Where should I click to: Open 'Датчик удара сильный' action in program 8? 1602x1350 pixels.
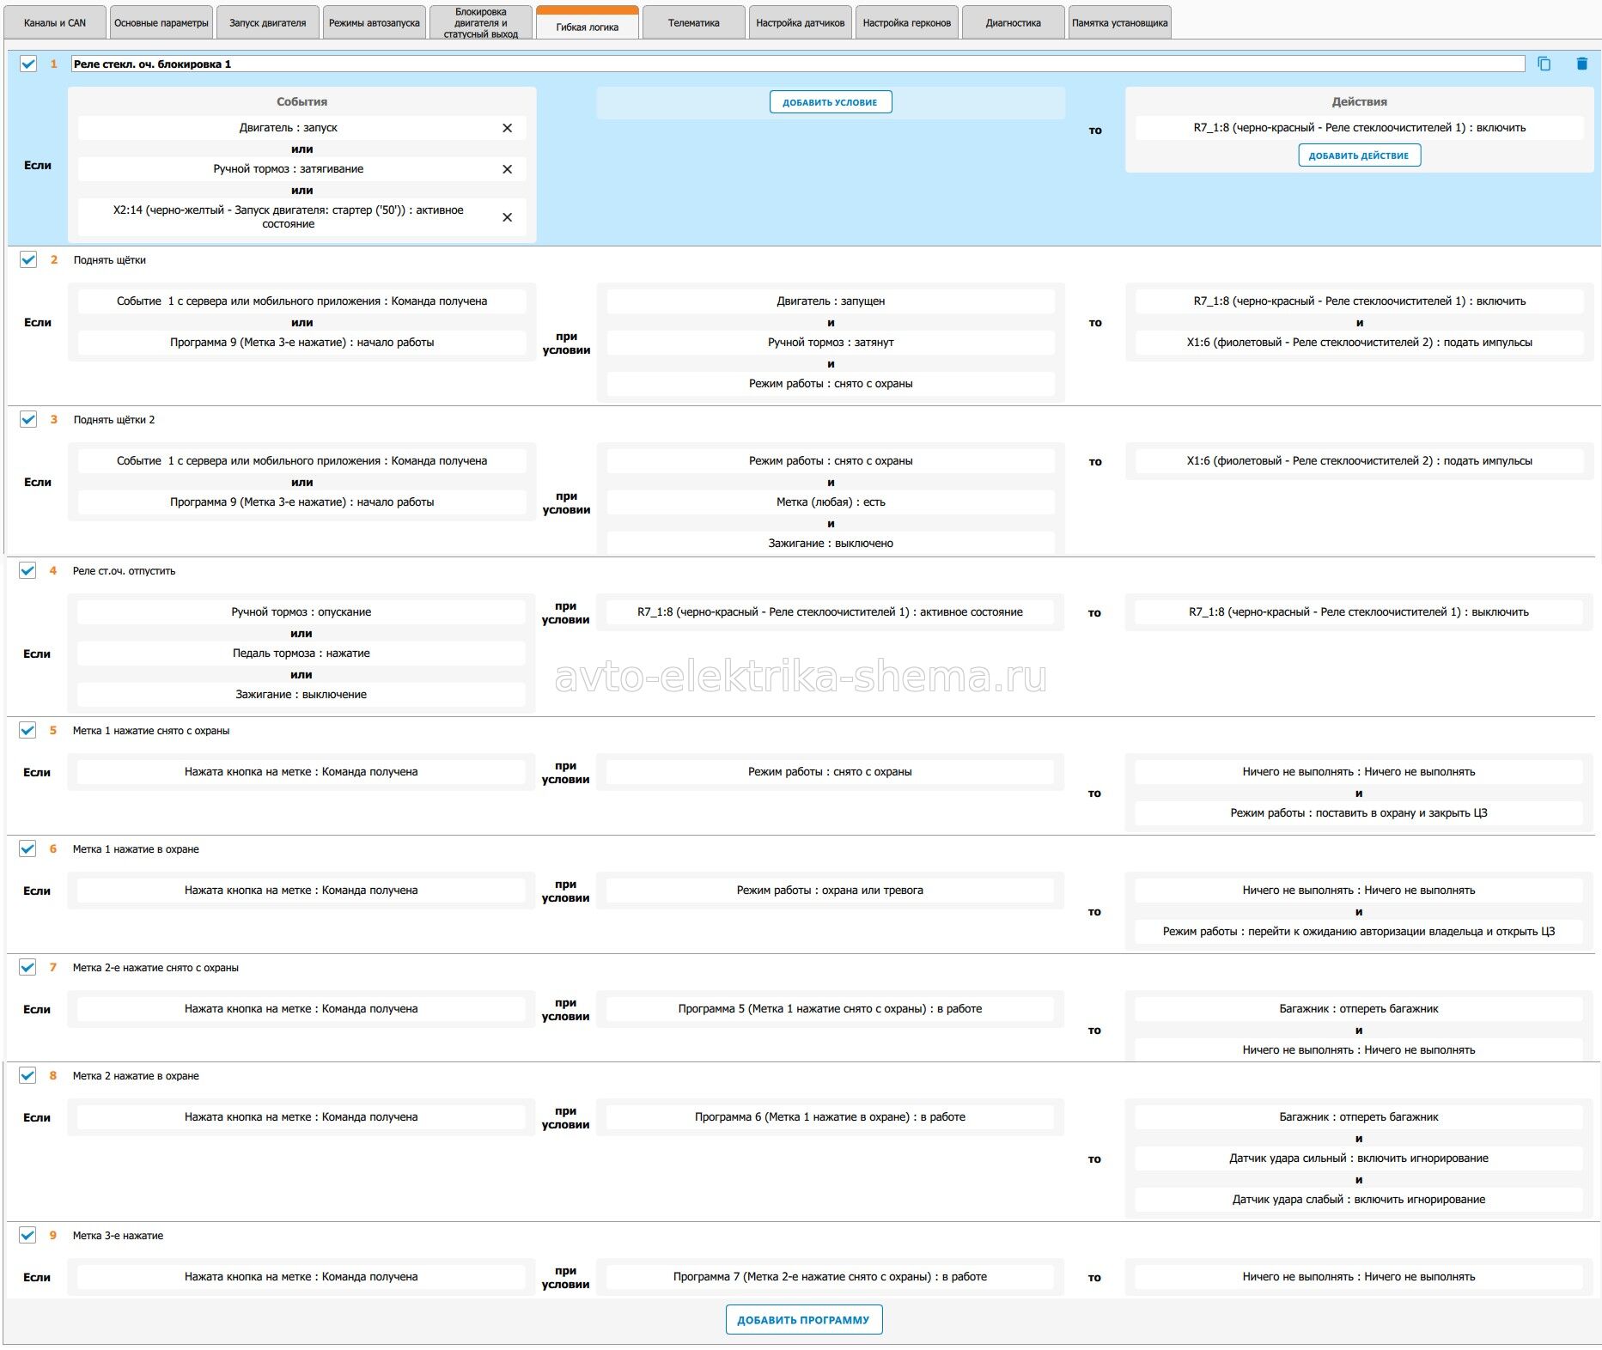[x=1358, y=1158]
